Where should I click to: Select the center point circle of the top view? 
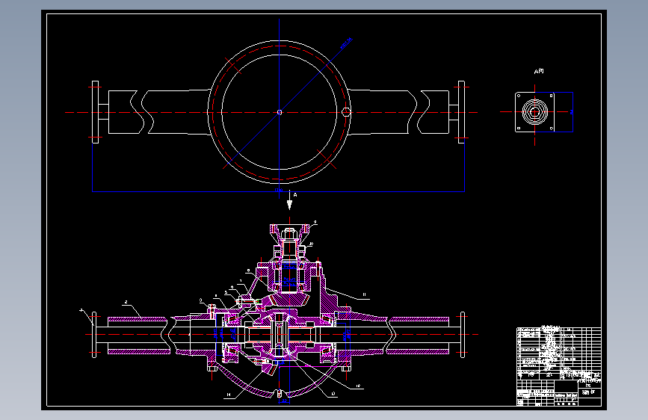[280, 112]
